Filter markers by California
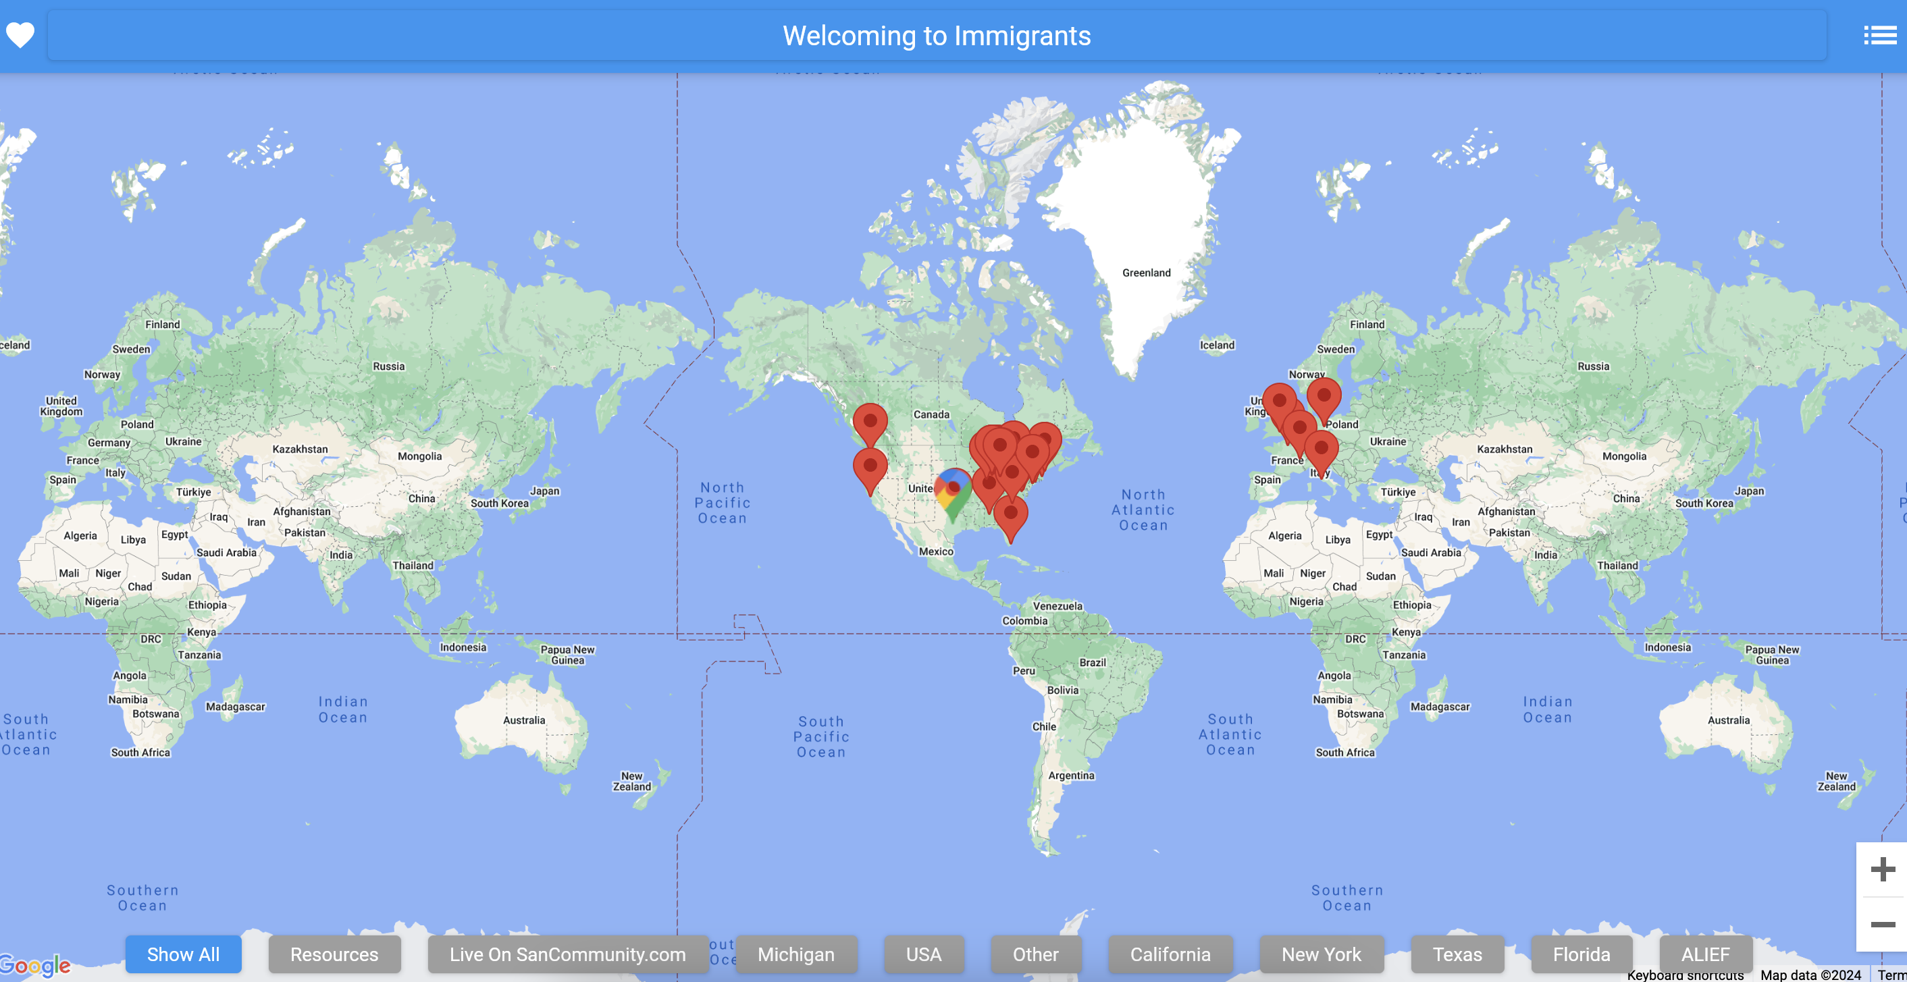The height and width of the screenshot is (982, 1907). (1170, 954)
